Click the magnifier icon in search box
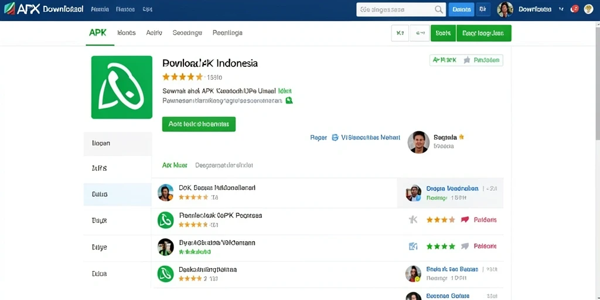The image size is (600, 300). 438,9
